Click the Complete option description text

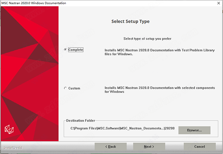tap(159, 52)
